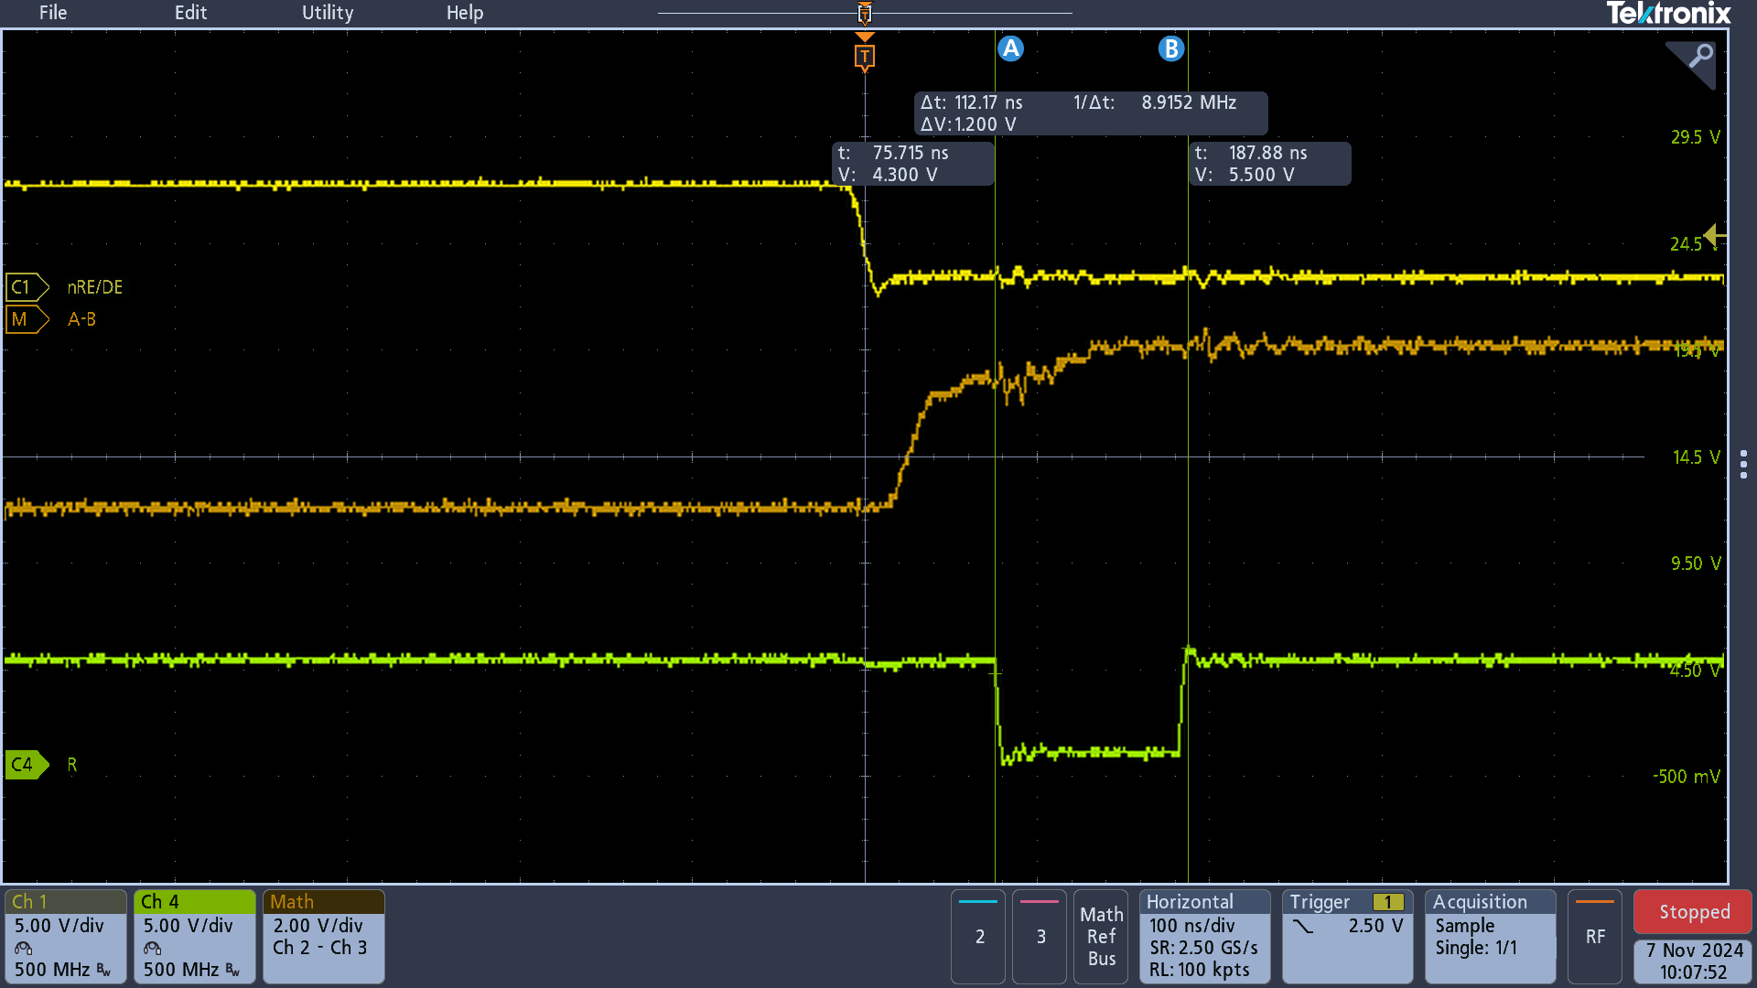Open the Math Ref Bus selector
The height and width of the screenshot is (988, 1757).
coord(1101,937)
